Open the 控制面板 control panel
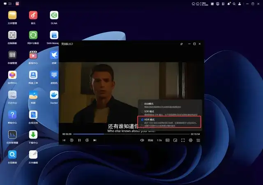The image size is (263, 185). click(12, 35)
